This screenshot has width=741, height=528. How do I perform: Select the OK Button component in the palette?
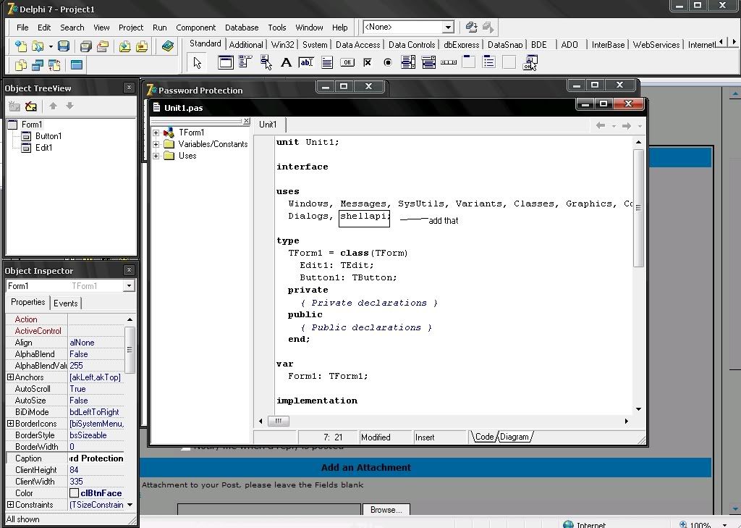347,63
